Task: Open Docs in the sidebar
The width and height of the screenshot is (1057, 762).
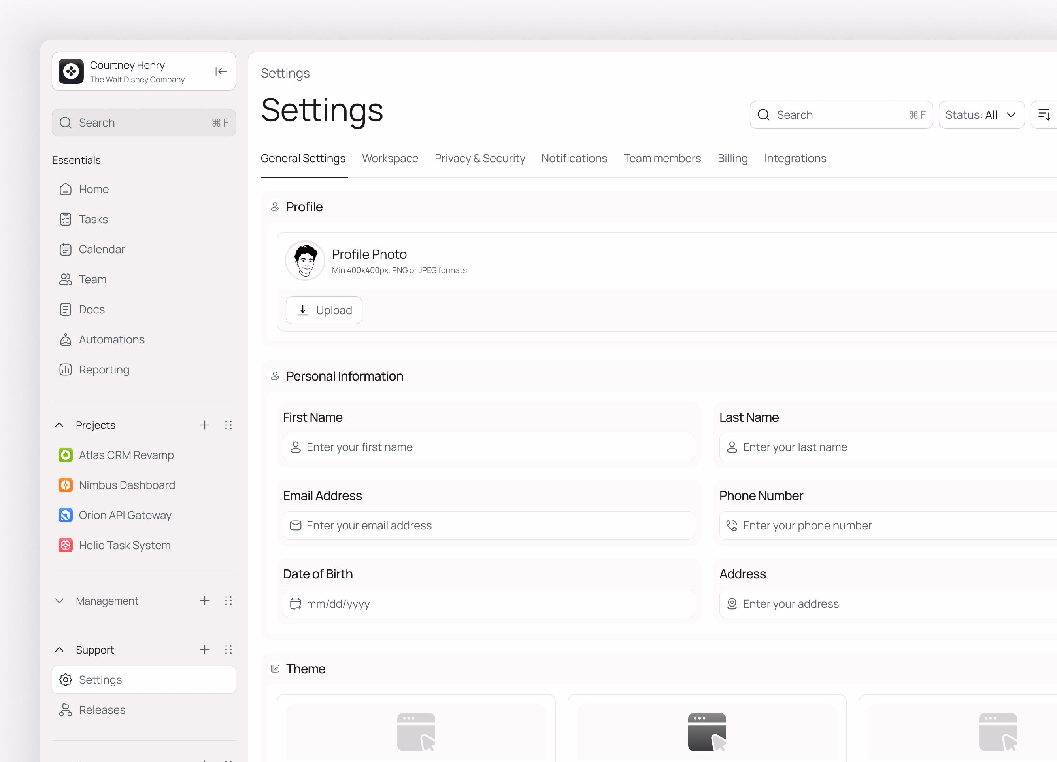Action: pos(144,310)
